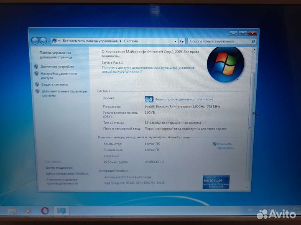
Task: Maximize the System window
Action: [243, 33]
